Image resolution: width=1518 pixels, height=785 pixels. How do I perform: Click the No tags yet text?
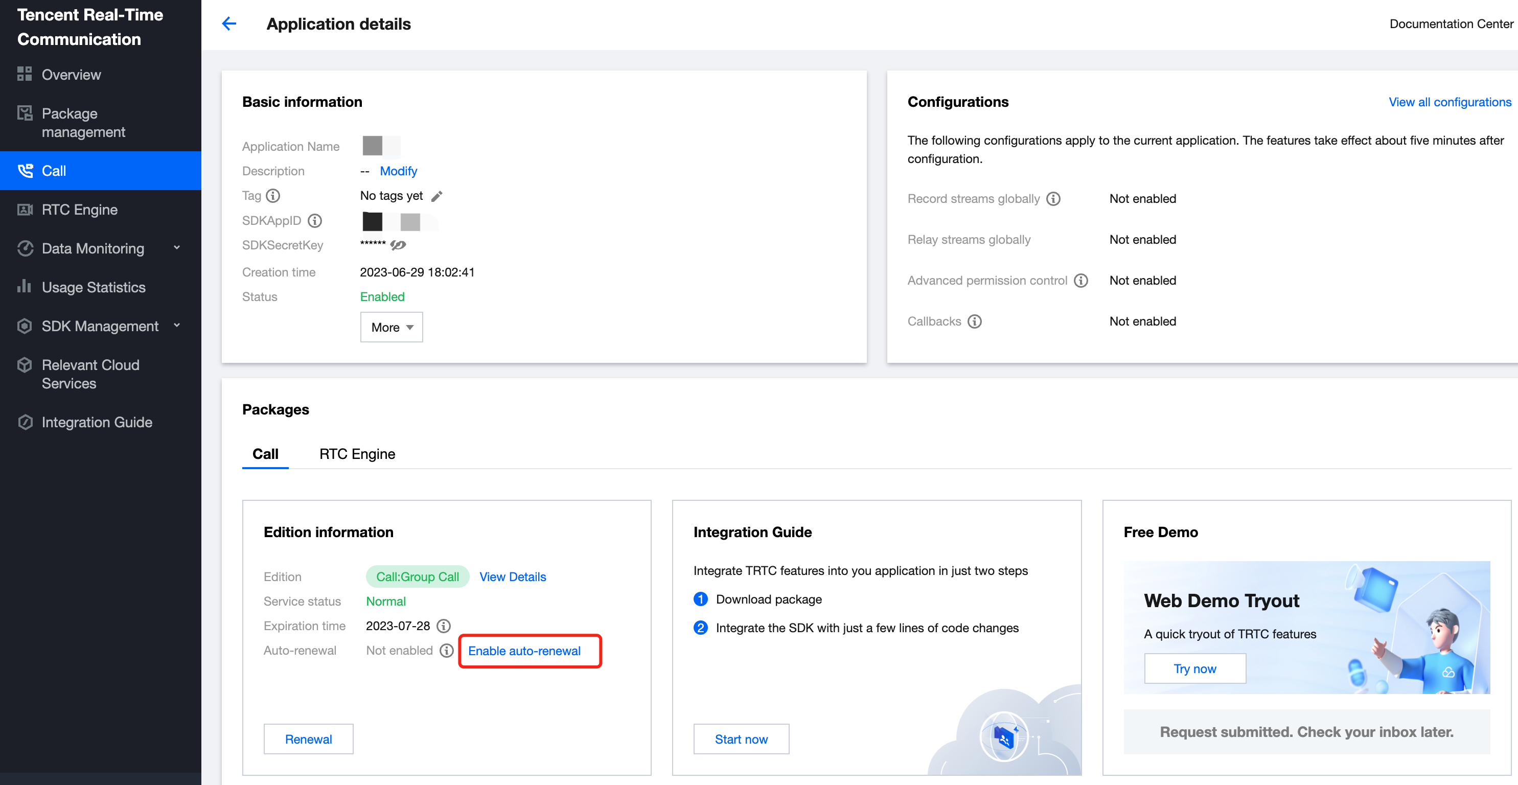point(392,196)
